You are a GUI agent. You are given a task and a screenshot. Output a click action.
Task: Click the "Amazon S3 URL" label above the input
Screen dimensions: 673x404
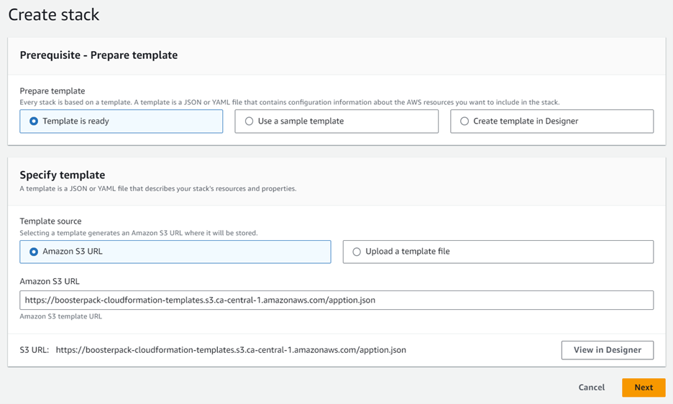click(x=50, y=281)
